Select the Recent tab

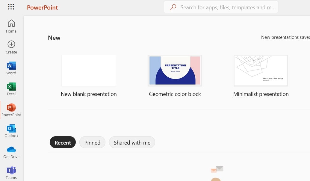63,142
